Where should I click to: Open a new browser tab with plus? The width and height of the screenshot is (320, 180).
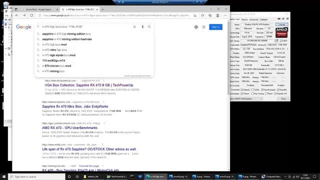click(103, 9)
